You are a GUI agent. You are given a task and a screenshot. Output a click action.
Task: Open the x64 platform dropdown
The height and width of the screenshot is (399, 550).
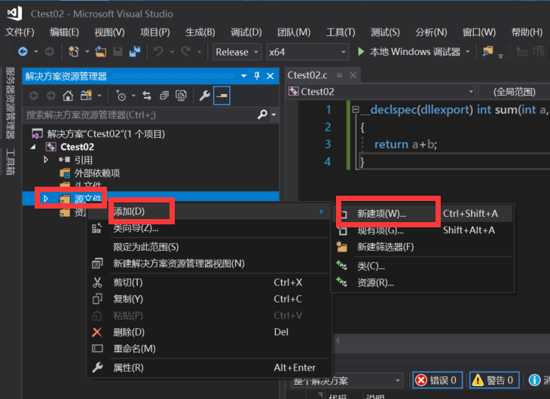pos(307,52)
